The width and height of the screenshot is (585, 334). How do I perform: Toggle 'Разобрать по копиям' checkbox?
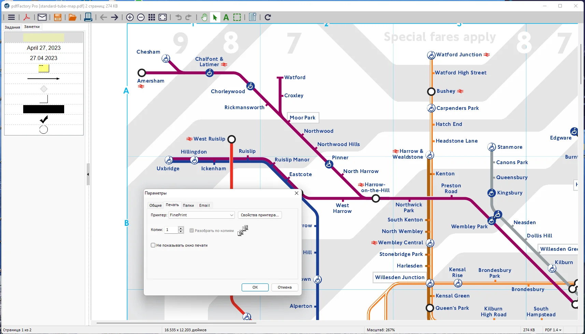(191, 231)
